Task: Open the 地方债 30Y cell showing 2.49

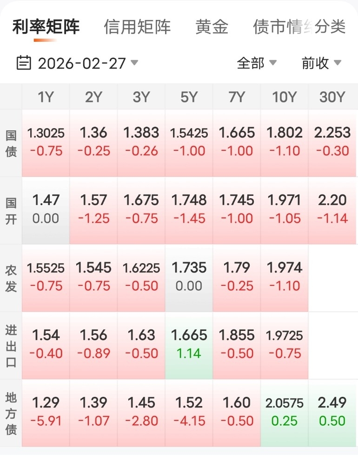Action: click(x=332, y=414)
